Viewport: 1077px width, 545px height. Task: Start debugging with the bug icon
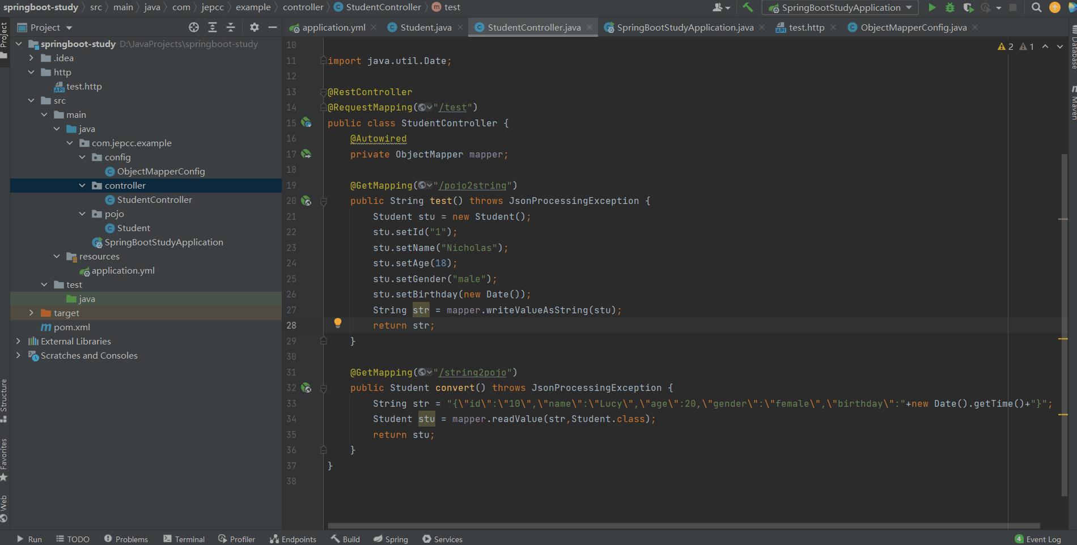point(950,7)
